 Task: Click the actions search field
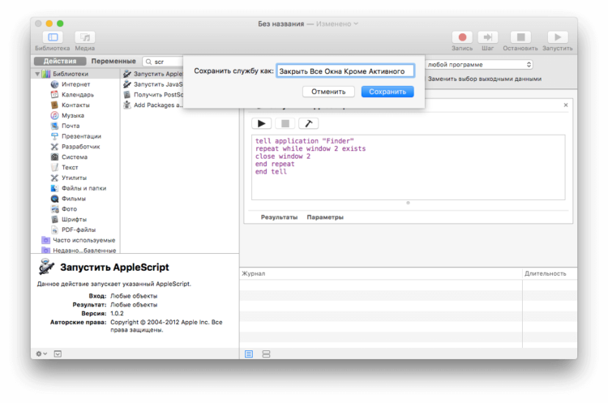(x=163, y=62)
